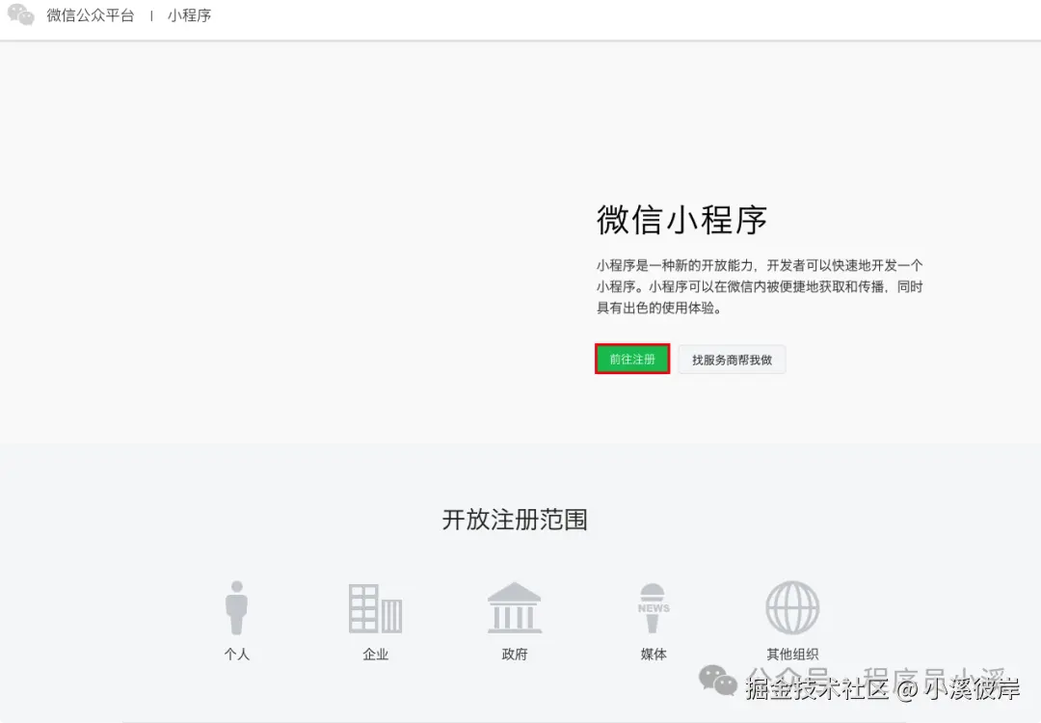Select the 其他组织 (Other Organization) globe icon
Screen dimensions: 1041x723
point(792,607)
